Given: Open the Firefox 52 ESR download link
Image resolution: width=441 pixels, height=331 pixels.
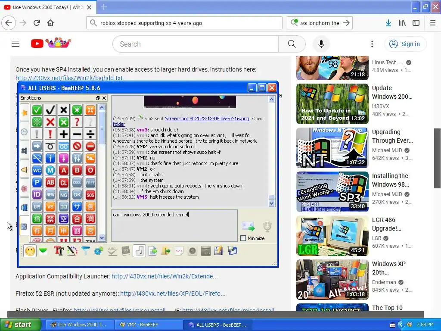Looking at the screenshot, I should tap(173, 294).
